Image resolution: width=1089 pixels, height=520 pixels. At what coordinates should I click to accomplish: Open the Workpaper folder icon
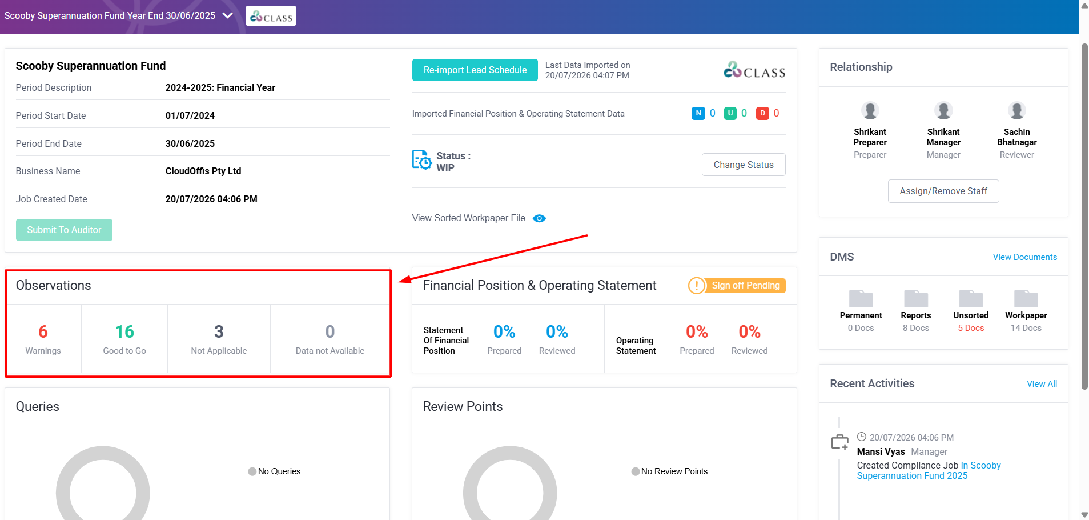(x=1026, y=298)
